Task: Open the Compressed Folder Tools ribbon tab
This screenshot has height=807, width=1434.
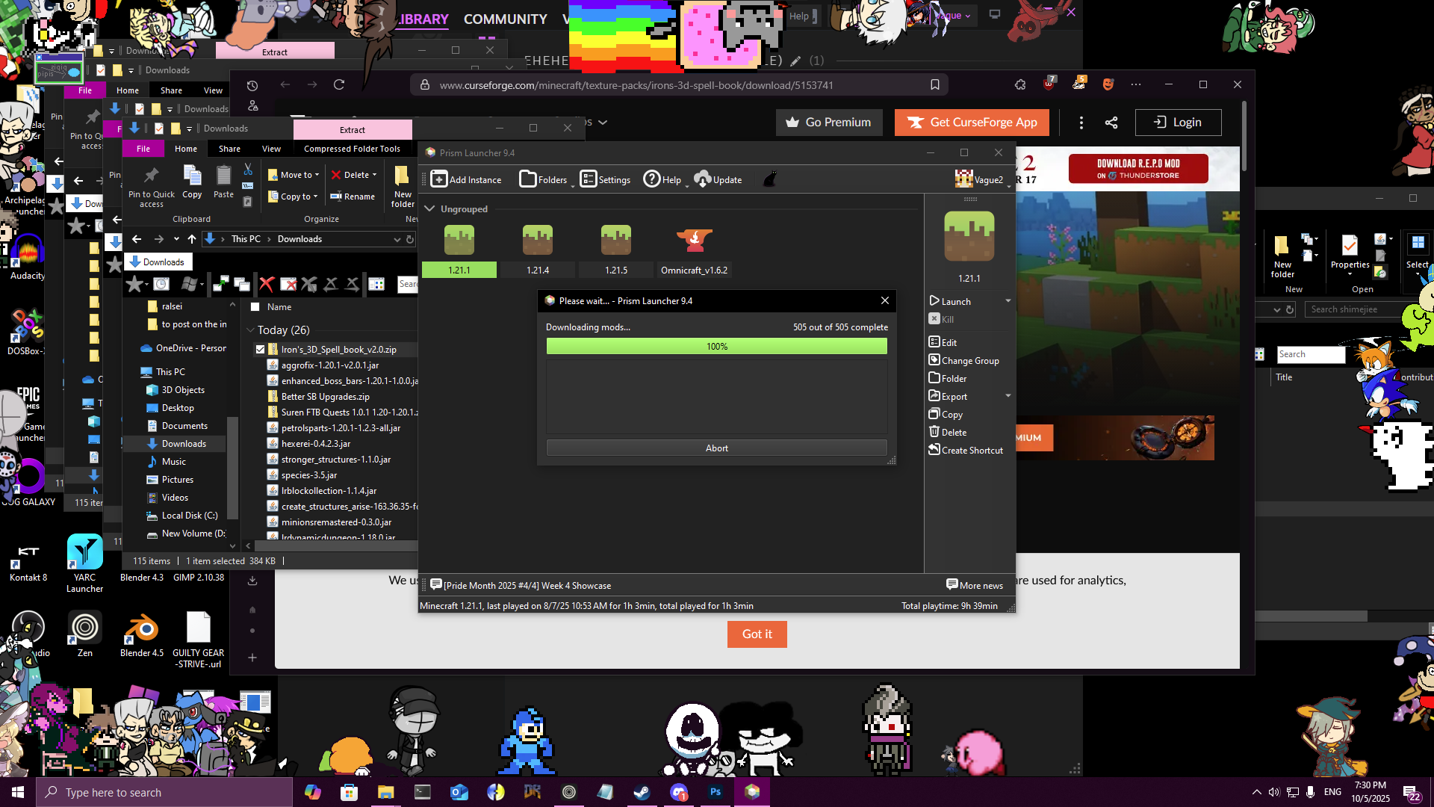Action: click(352, 149)
